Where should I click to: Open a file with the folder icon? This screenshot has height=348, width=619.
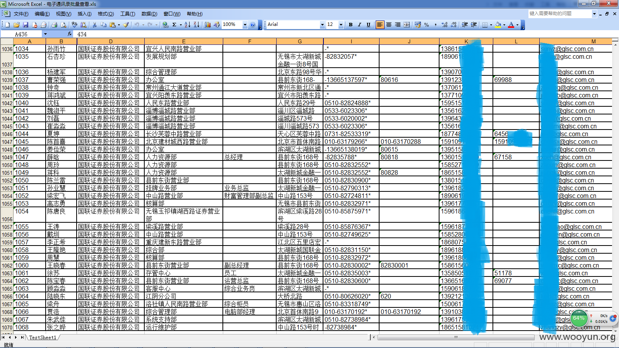click(x=17, y=25)
